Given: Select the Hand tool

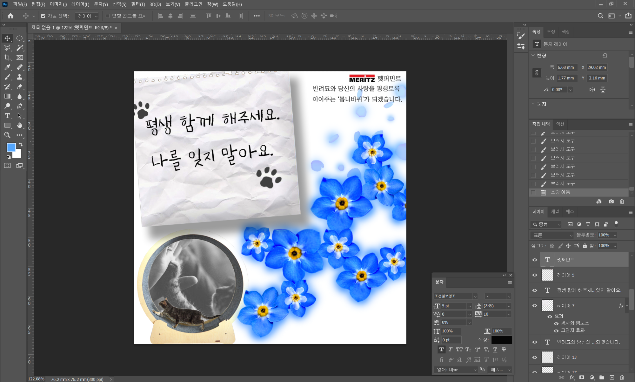Looking at the screenshot, I should point(20,125).
